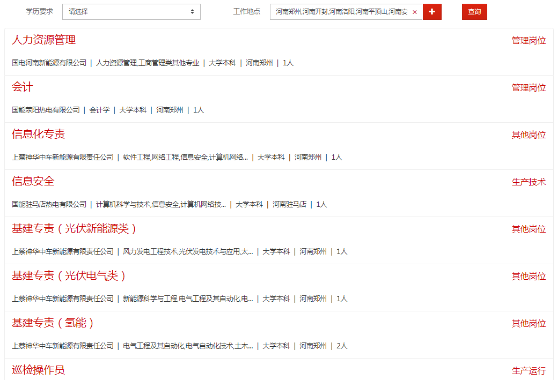Open the 学历要求 dropdown

[x=131, y=12]
